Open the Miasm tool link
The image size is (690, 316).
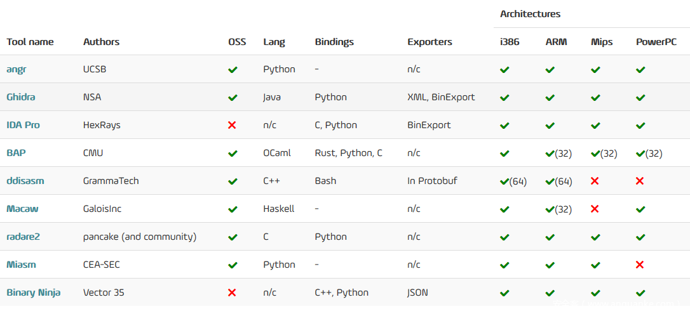point(20,265)
